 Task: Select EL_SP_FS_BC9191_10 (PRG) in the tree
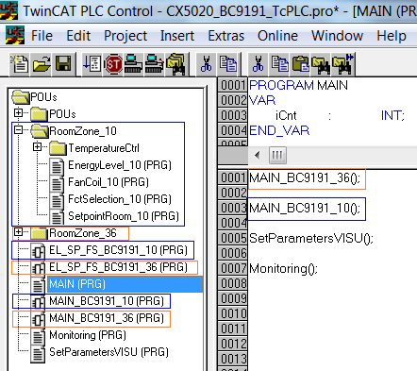pyautogui.click(x=118, y=250)
